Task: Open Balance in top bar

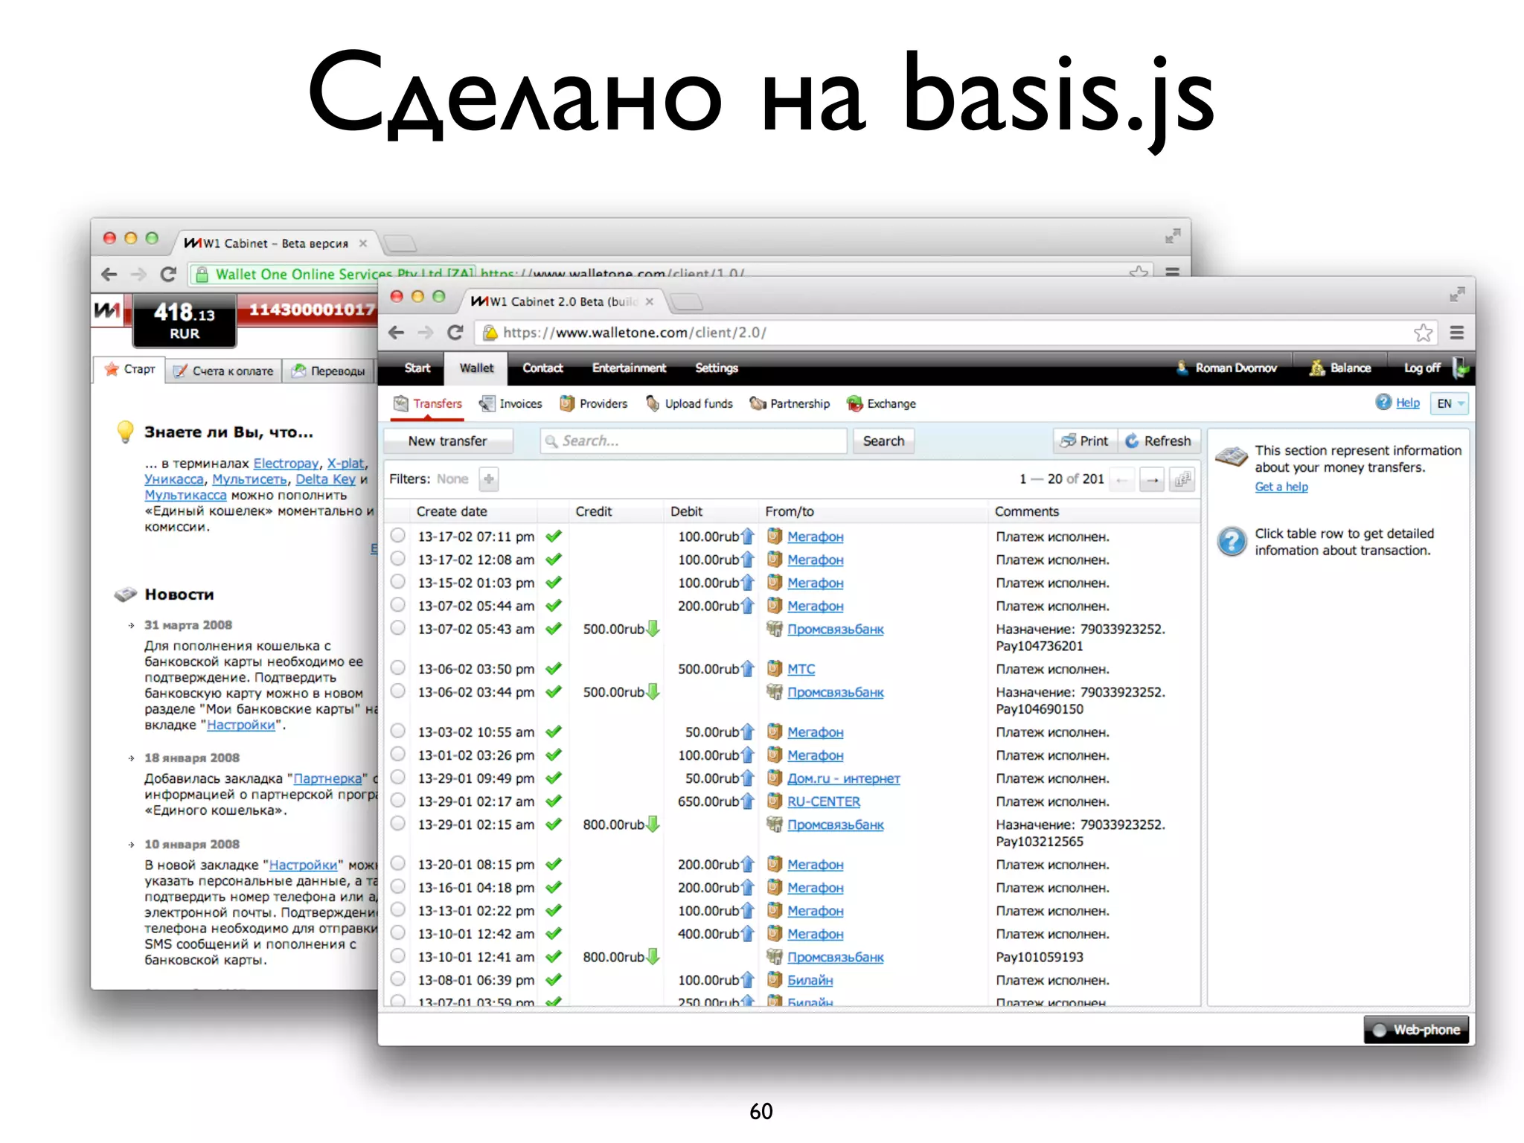Action: pos(1340,368)
